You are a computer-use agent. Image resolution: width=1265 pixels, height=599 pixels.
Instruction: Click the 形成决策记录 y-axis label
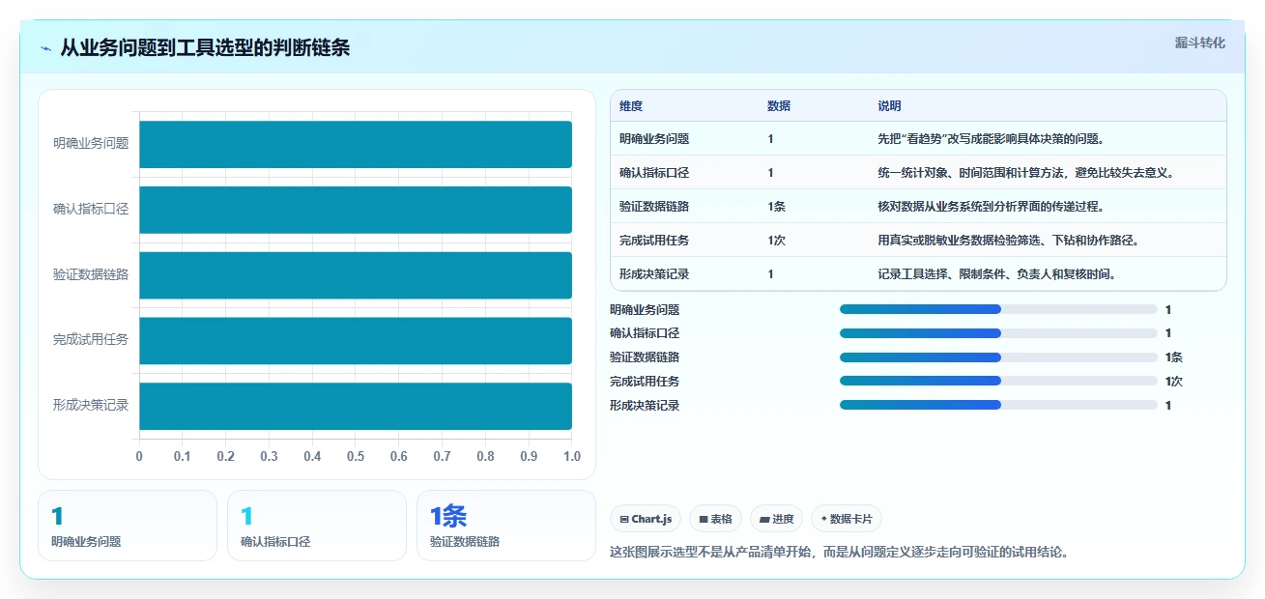point(91,406)
